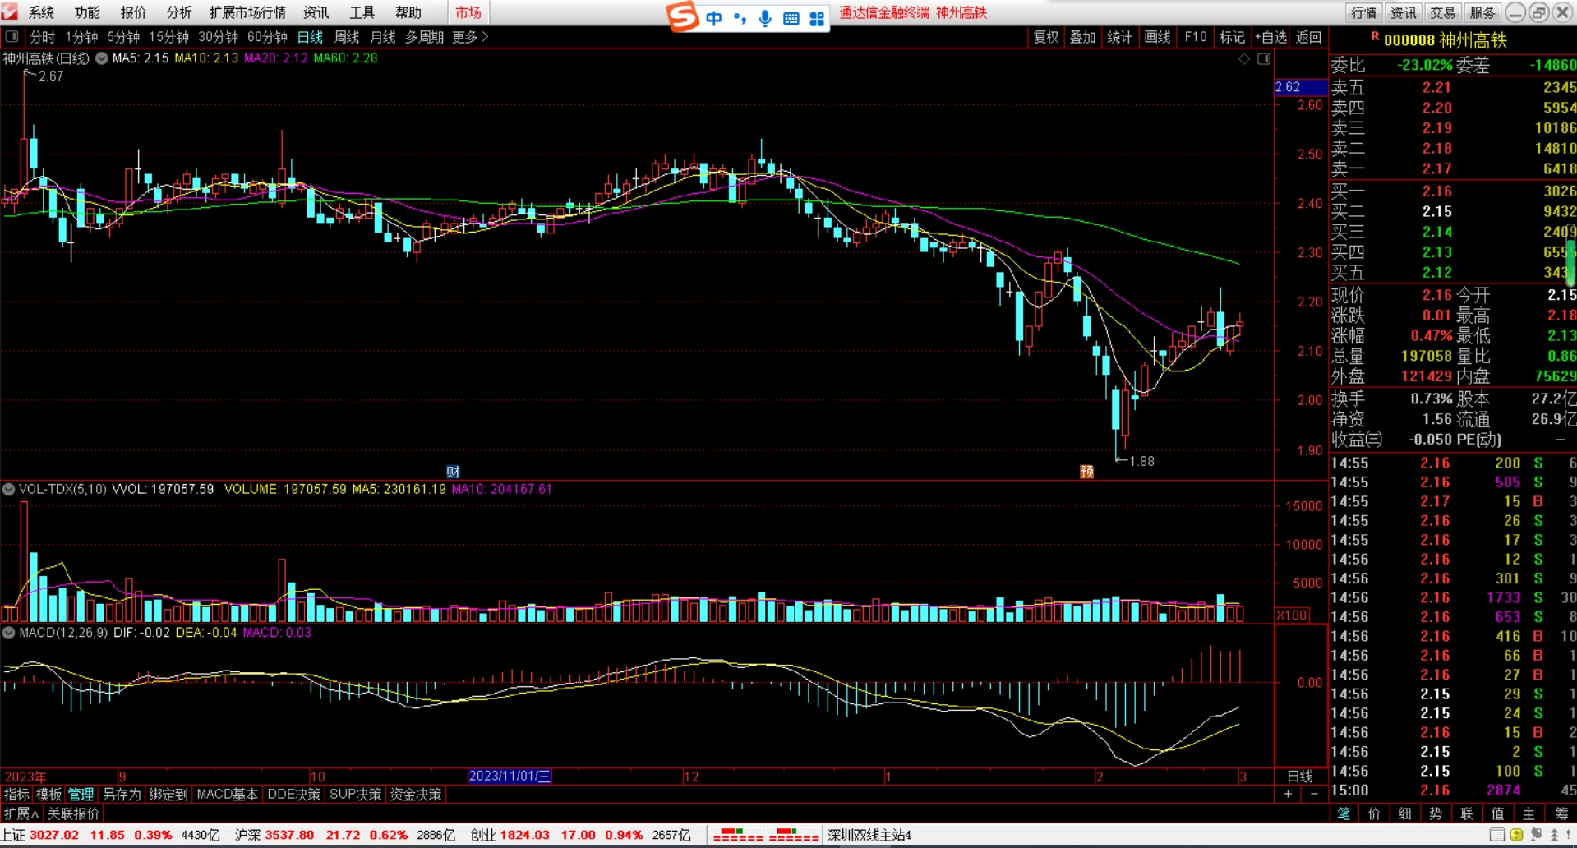Click the R margin-trading badge

[1375, 37]
